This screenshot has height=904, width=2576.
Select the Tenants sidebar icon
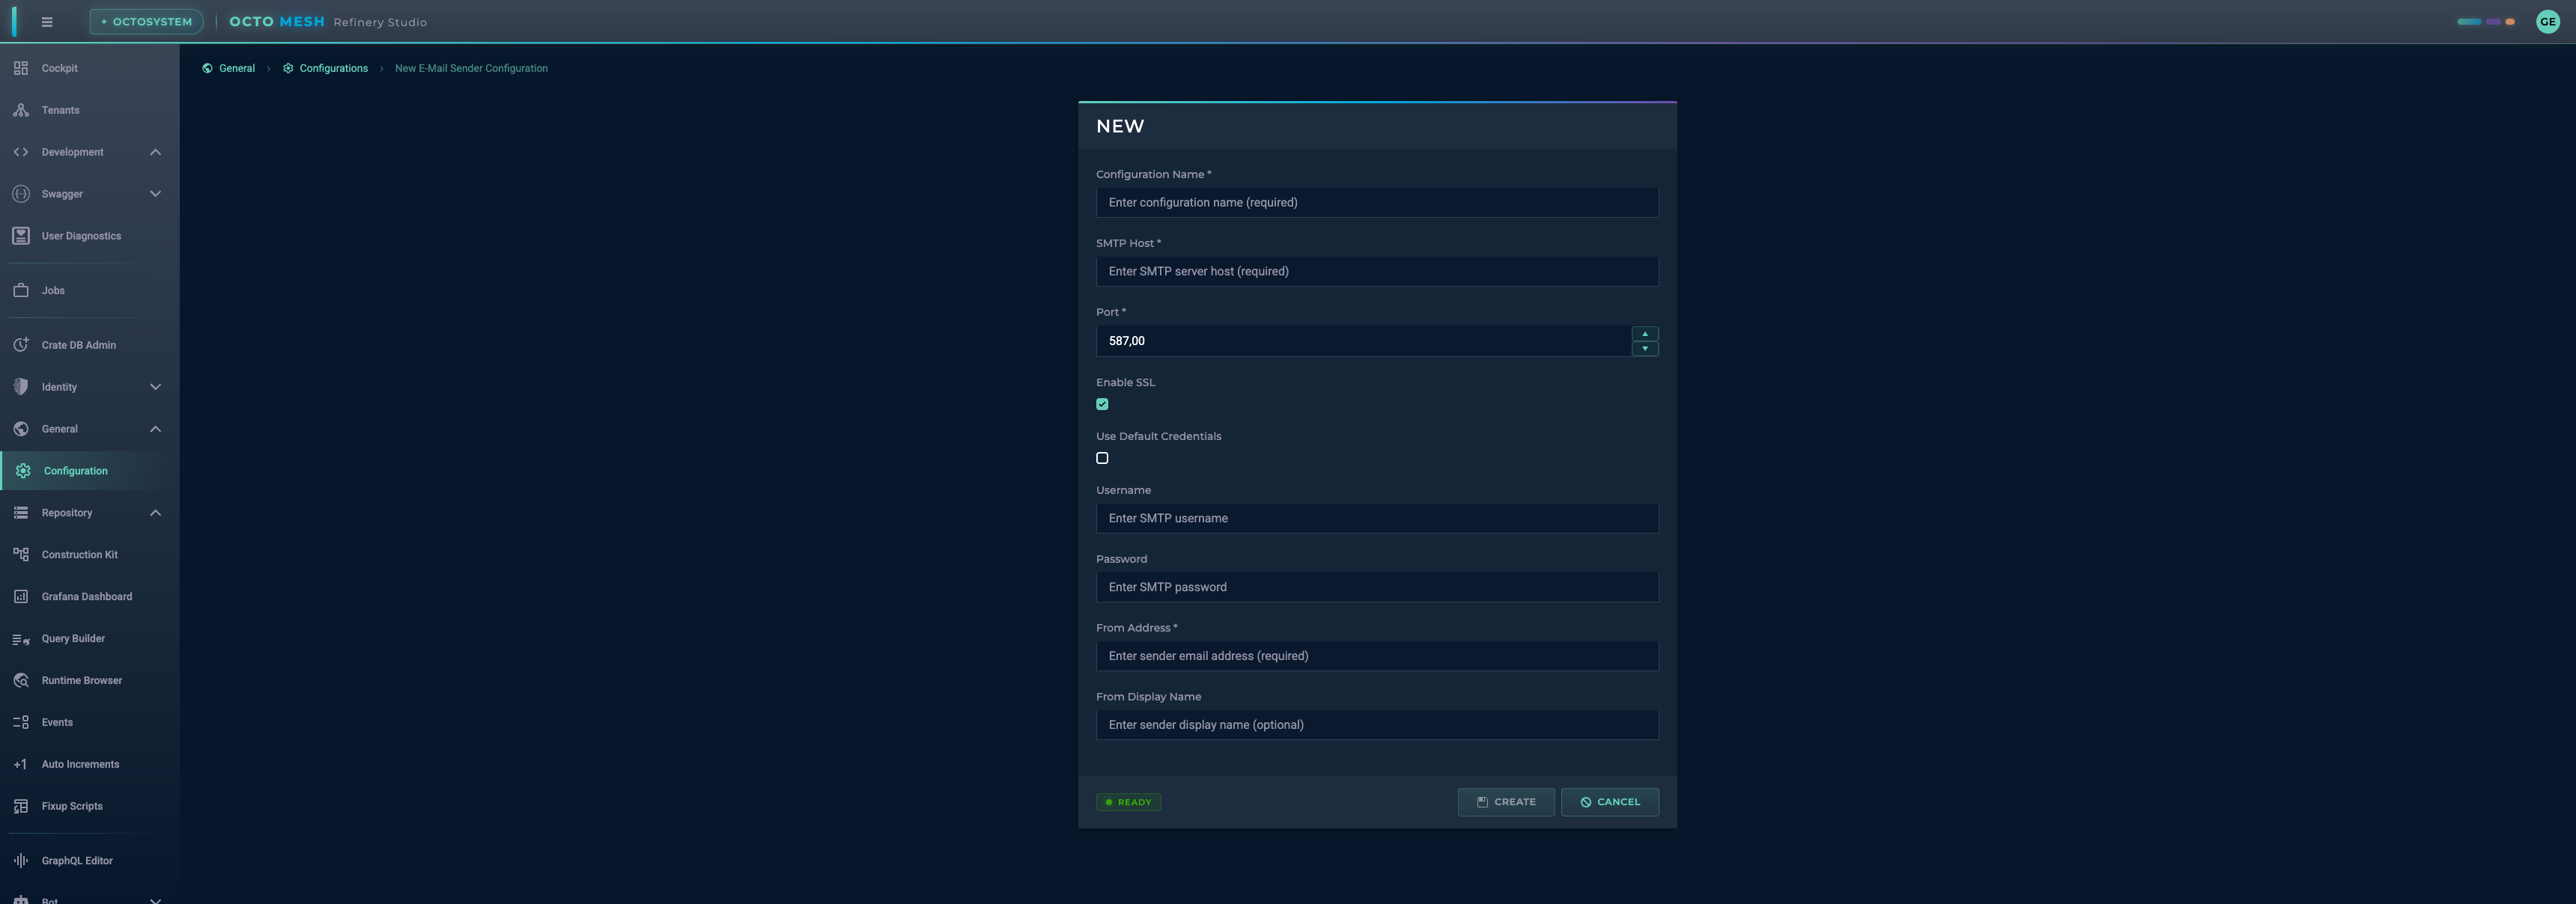[x=21, y=110]
